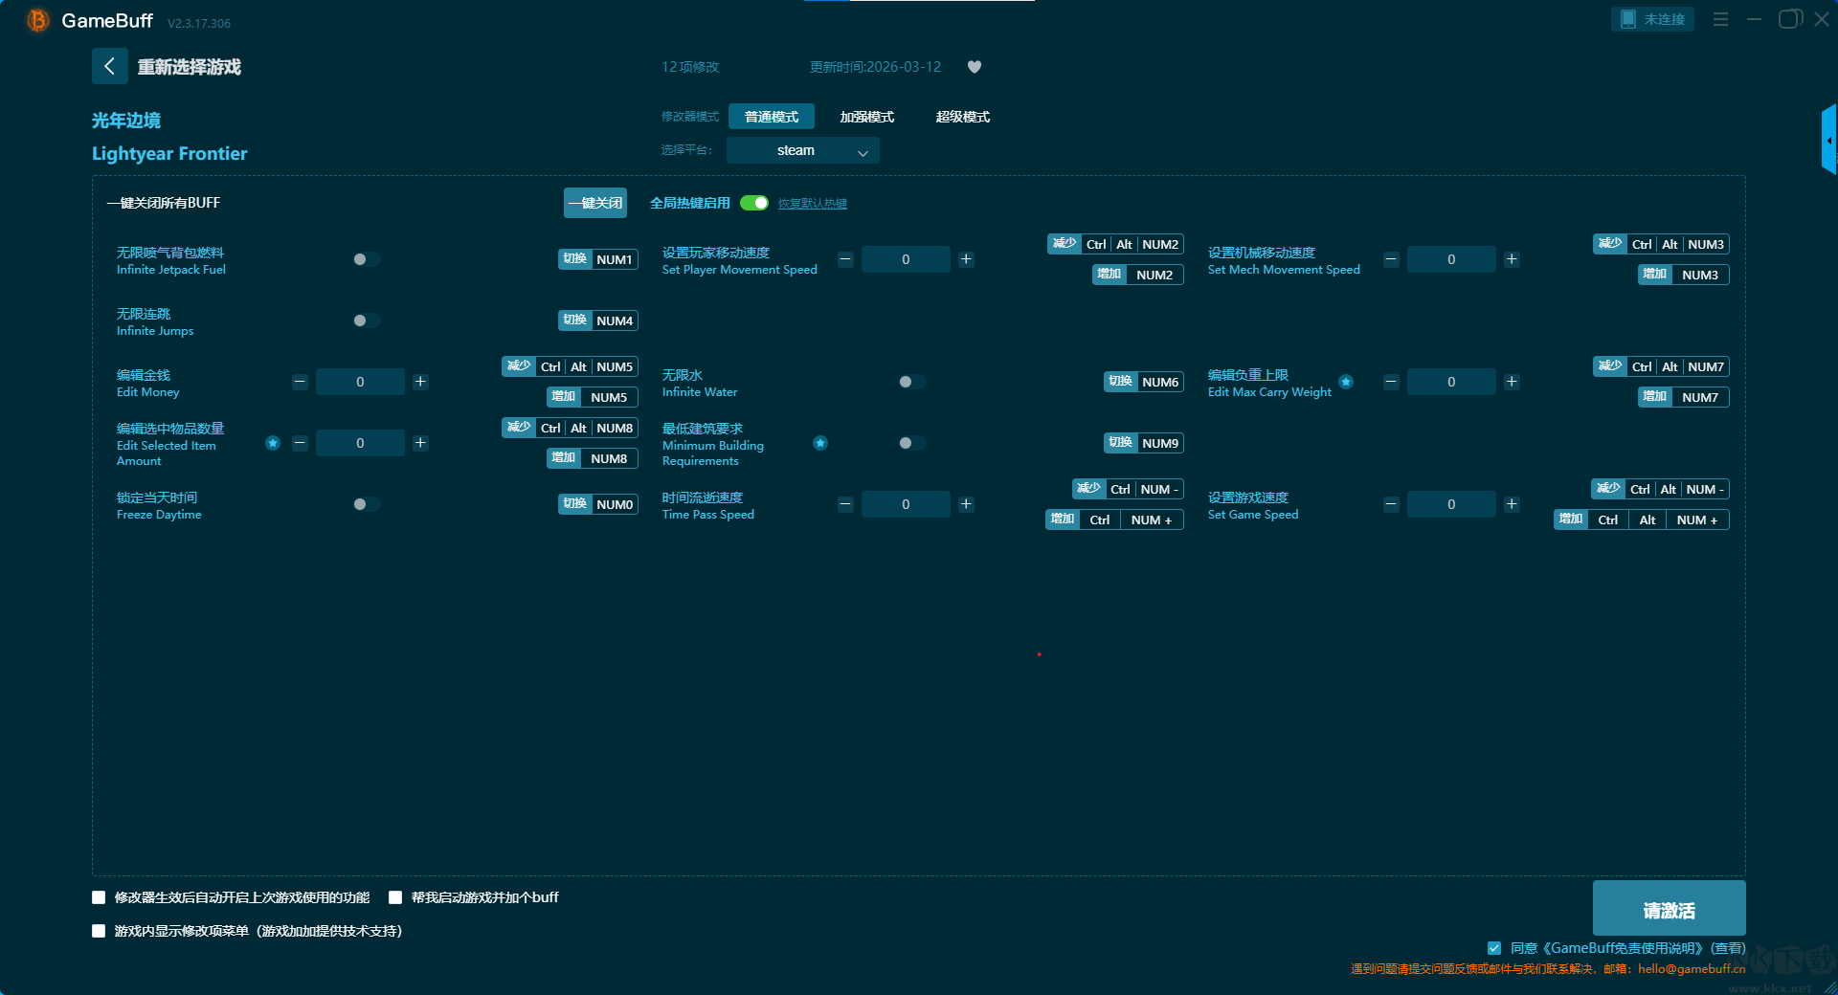Enable the Infinite Water toggle
Image resolution: width=1838 pixels, height=995 pixels.
pos(911,382)
